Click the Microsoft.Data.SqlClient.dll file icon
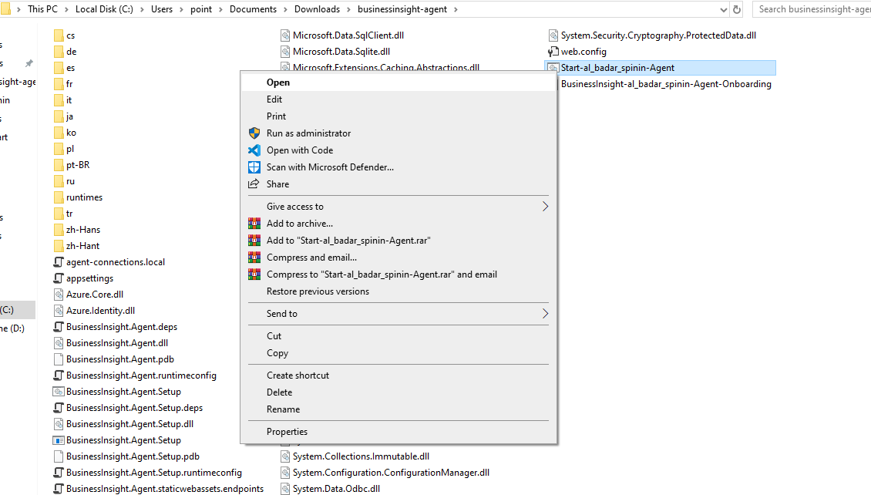The height and width of the screenshot is (495, 871). point(285,35)
